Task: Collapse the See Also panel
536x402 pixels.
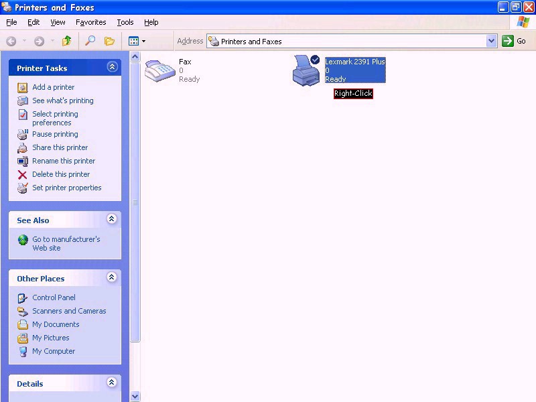Action: coord(111,219)
